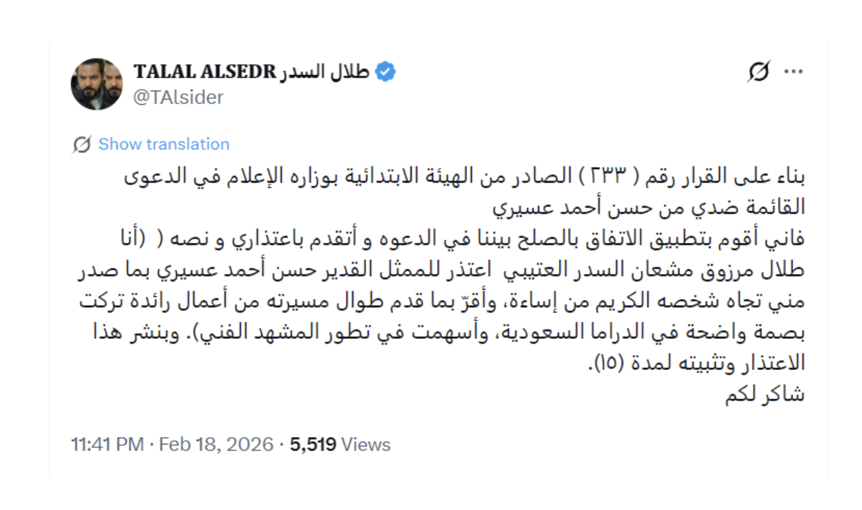Open the @TAlsider handle link
This screenshot has width=862, height=510.
click(x=178, y=97)
